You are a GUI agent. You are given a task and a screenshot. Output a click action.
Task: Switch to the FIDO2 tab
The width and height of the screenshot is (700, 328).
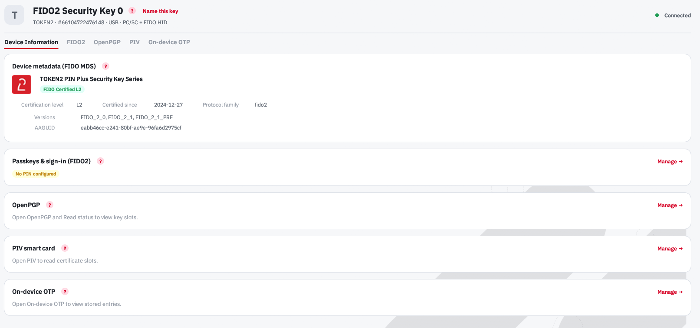(x=76, y=42)
